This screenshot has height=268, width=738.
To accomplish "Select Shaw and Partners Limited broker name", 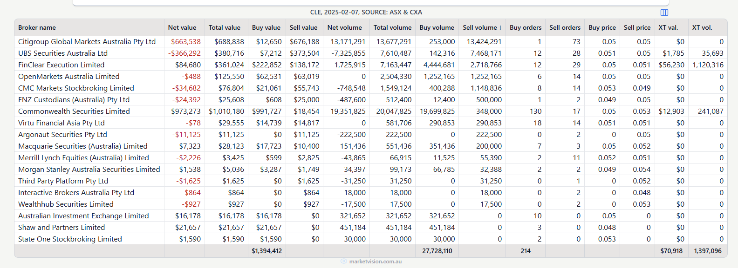I will pyautogui.click(x=61, y=228).
